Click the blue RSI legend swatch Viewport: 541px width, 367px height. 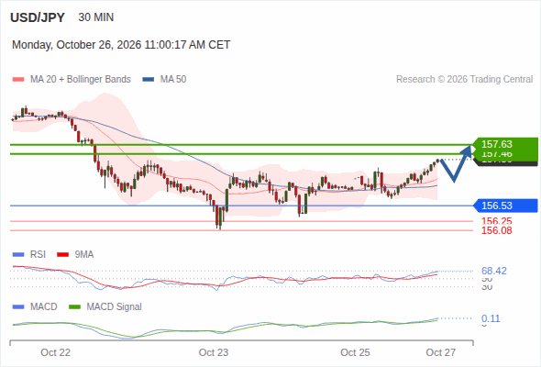[18, 255]
